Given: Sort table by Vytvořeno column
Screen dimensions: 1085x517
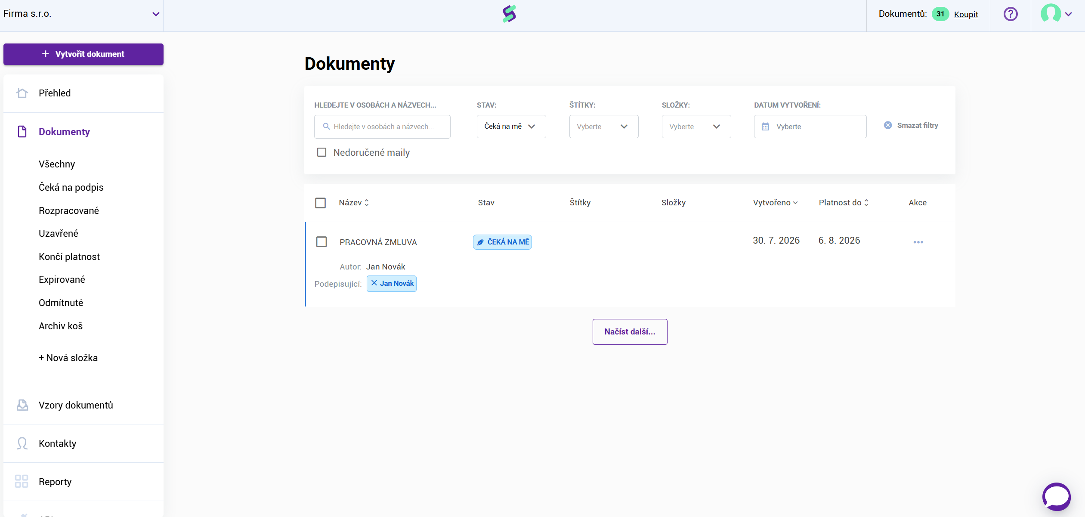Looking at the screenshot, I should pyautogui.click(x=775, y=203).
